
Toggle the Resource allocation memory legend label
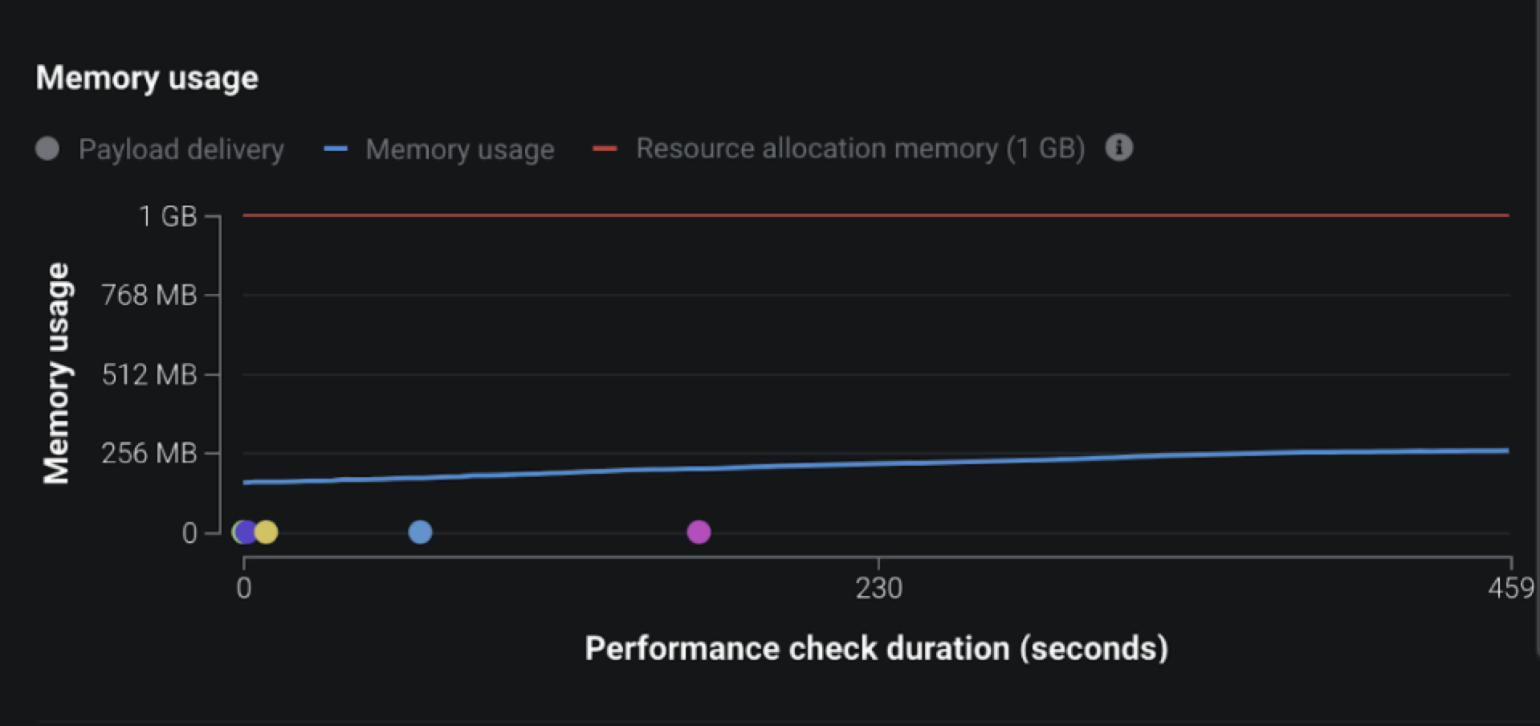pos(860,149)
